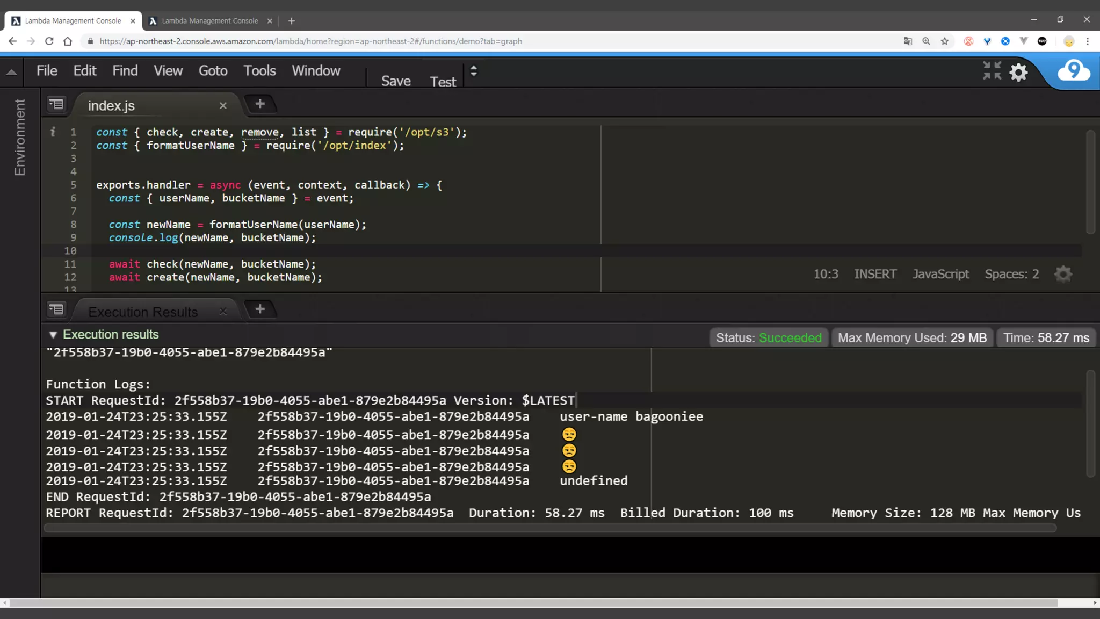This screenshot has width=1100, height=619.
Task: Open the results pane tab list icon
Action: (x=56, y=309)
